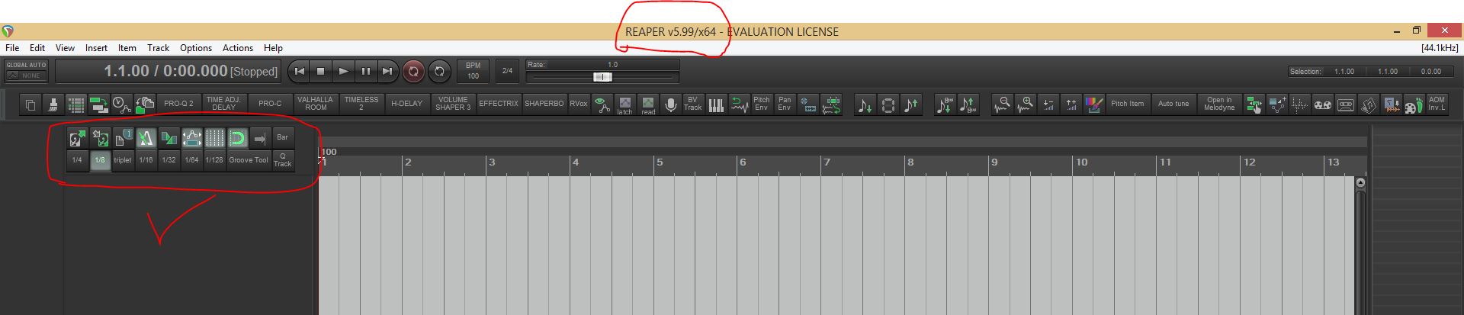Go to project end transport button

(x=387, y=72)
